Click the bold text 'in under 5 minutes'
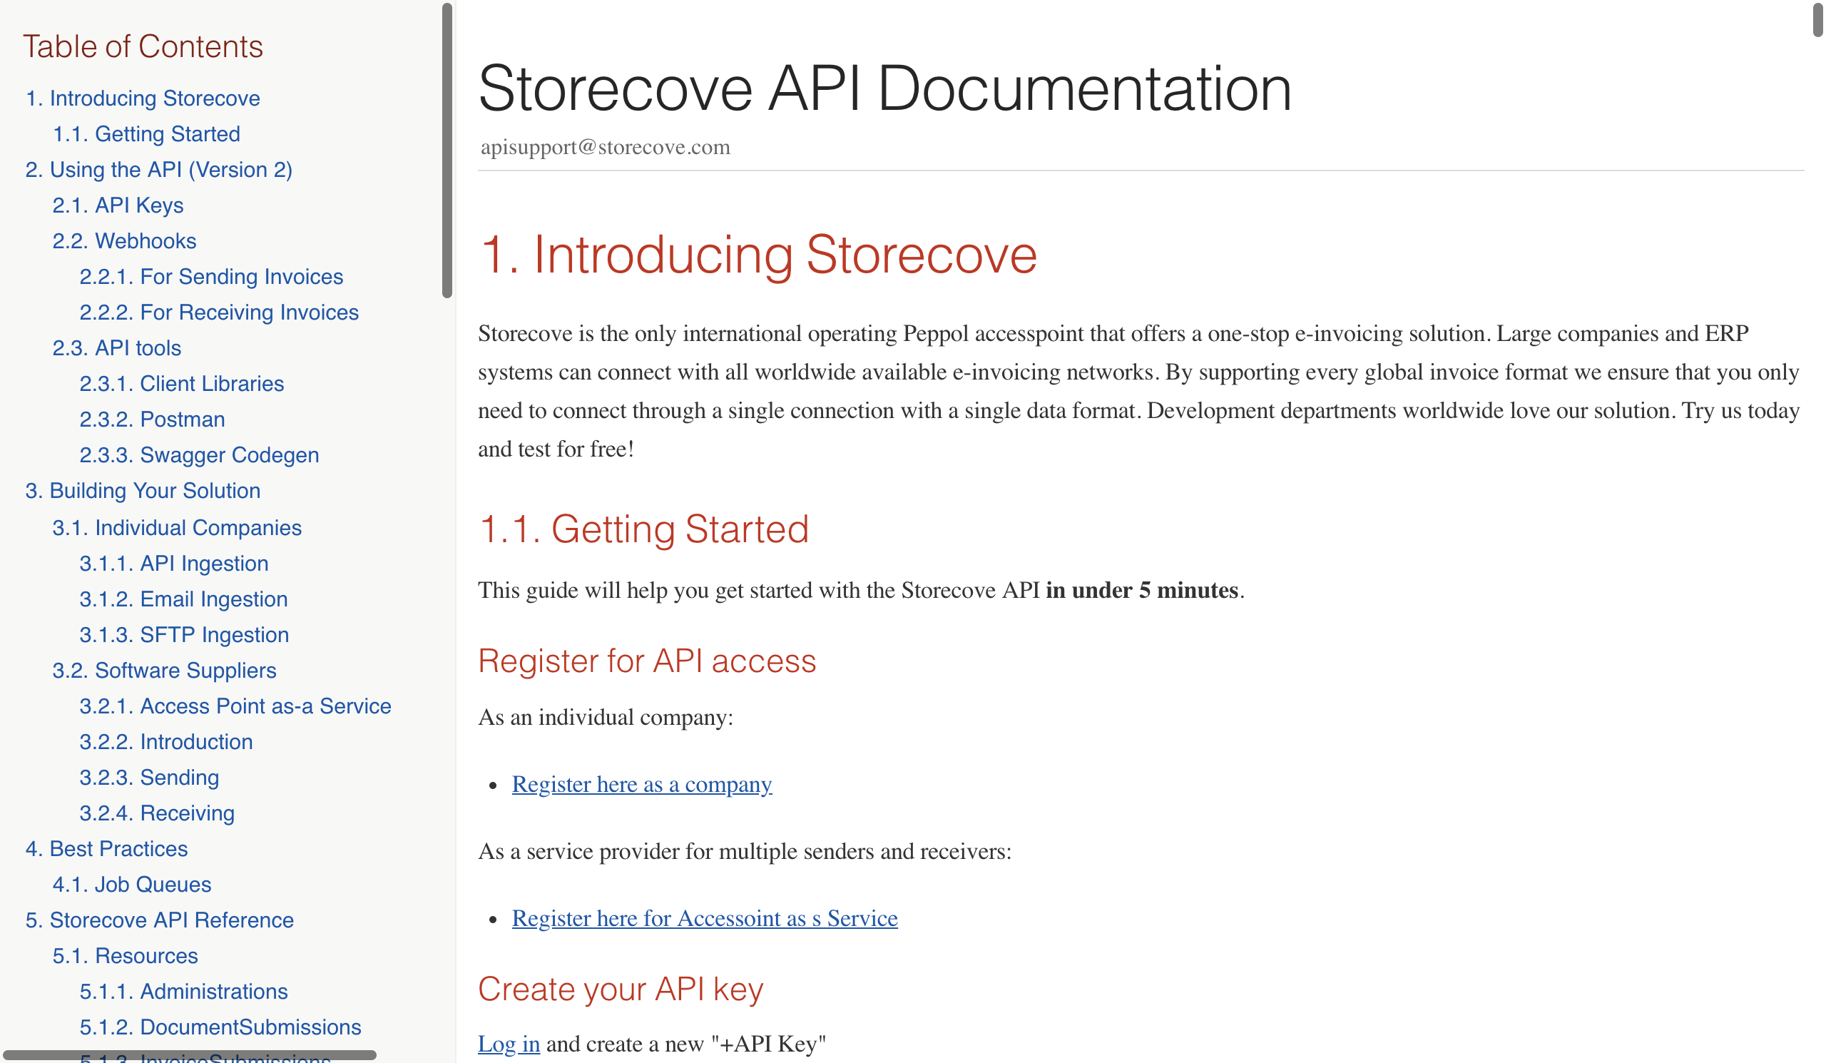 click(x=1141, y=590)
